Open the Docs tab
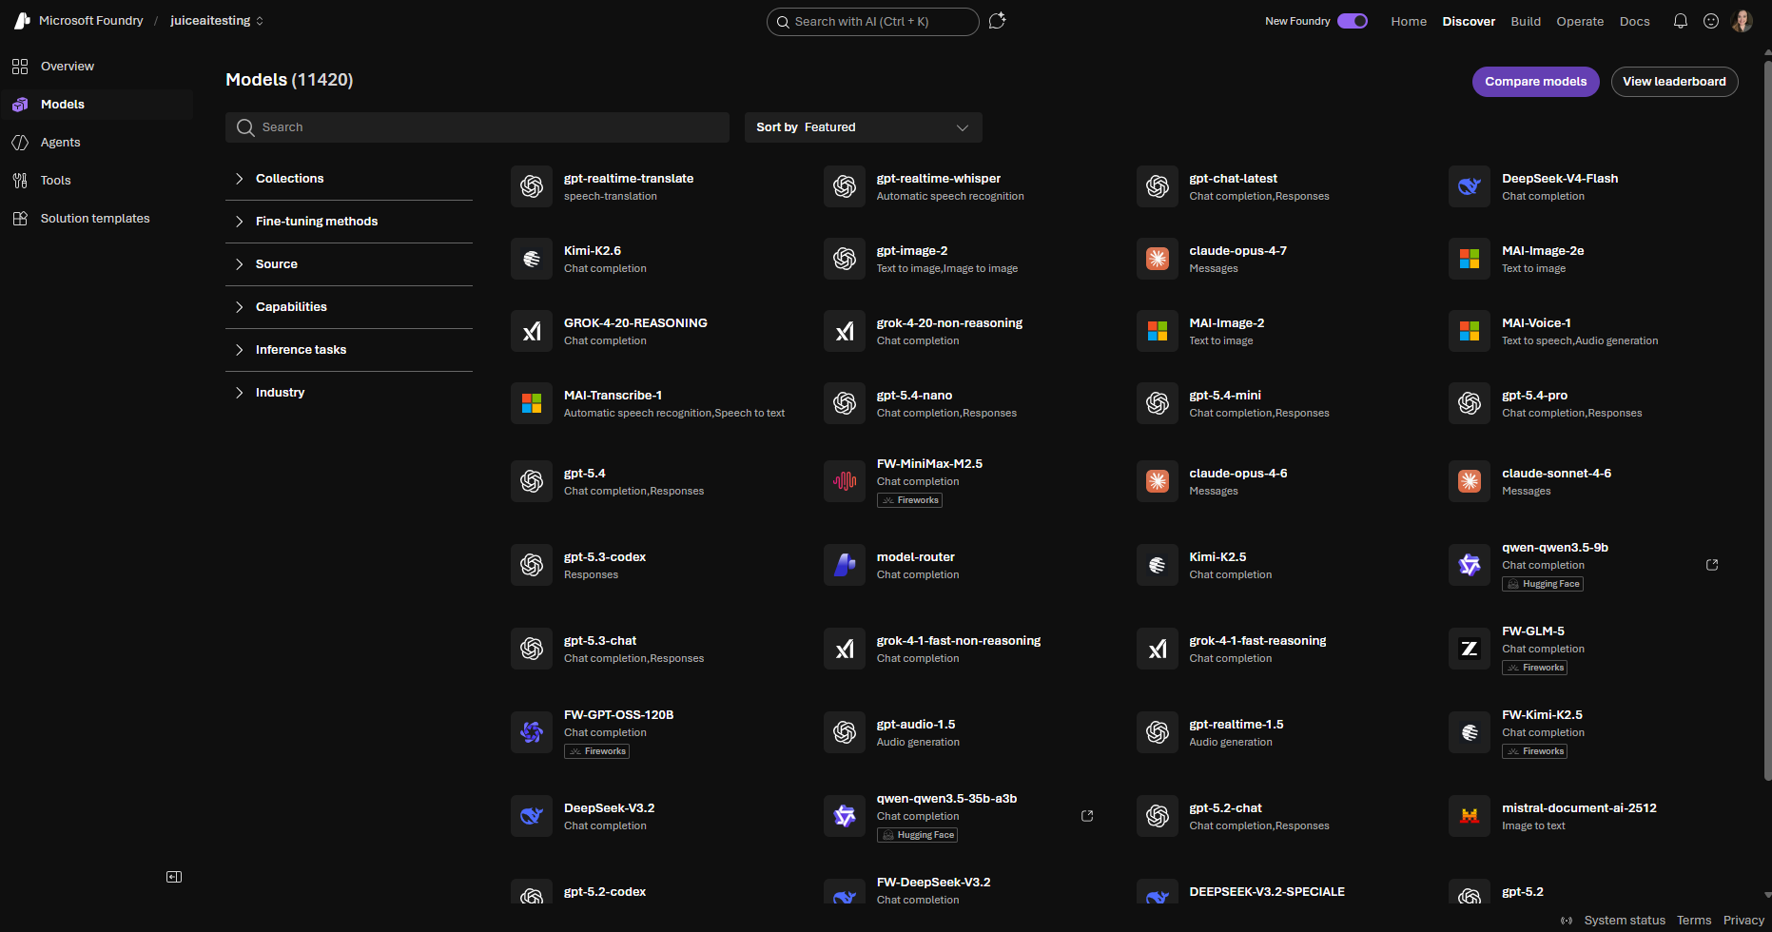1772x932 pixels. (1635, 21)
